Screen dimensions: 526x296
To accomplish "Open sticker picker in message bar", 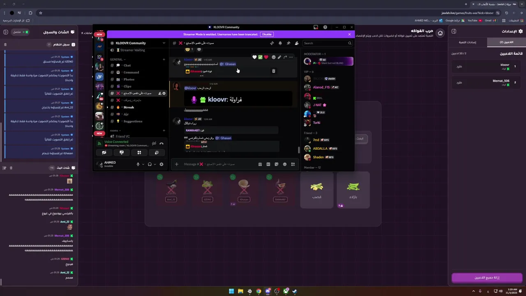I will pyautogui.click(x=277, y=164).
